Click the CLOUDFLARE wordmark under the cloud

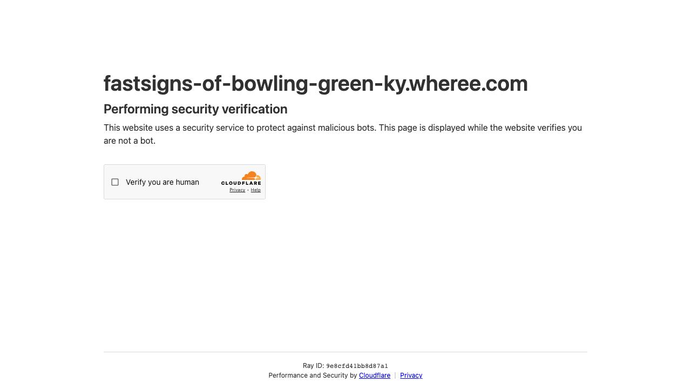241,183
